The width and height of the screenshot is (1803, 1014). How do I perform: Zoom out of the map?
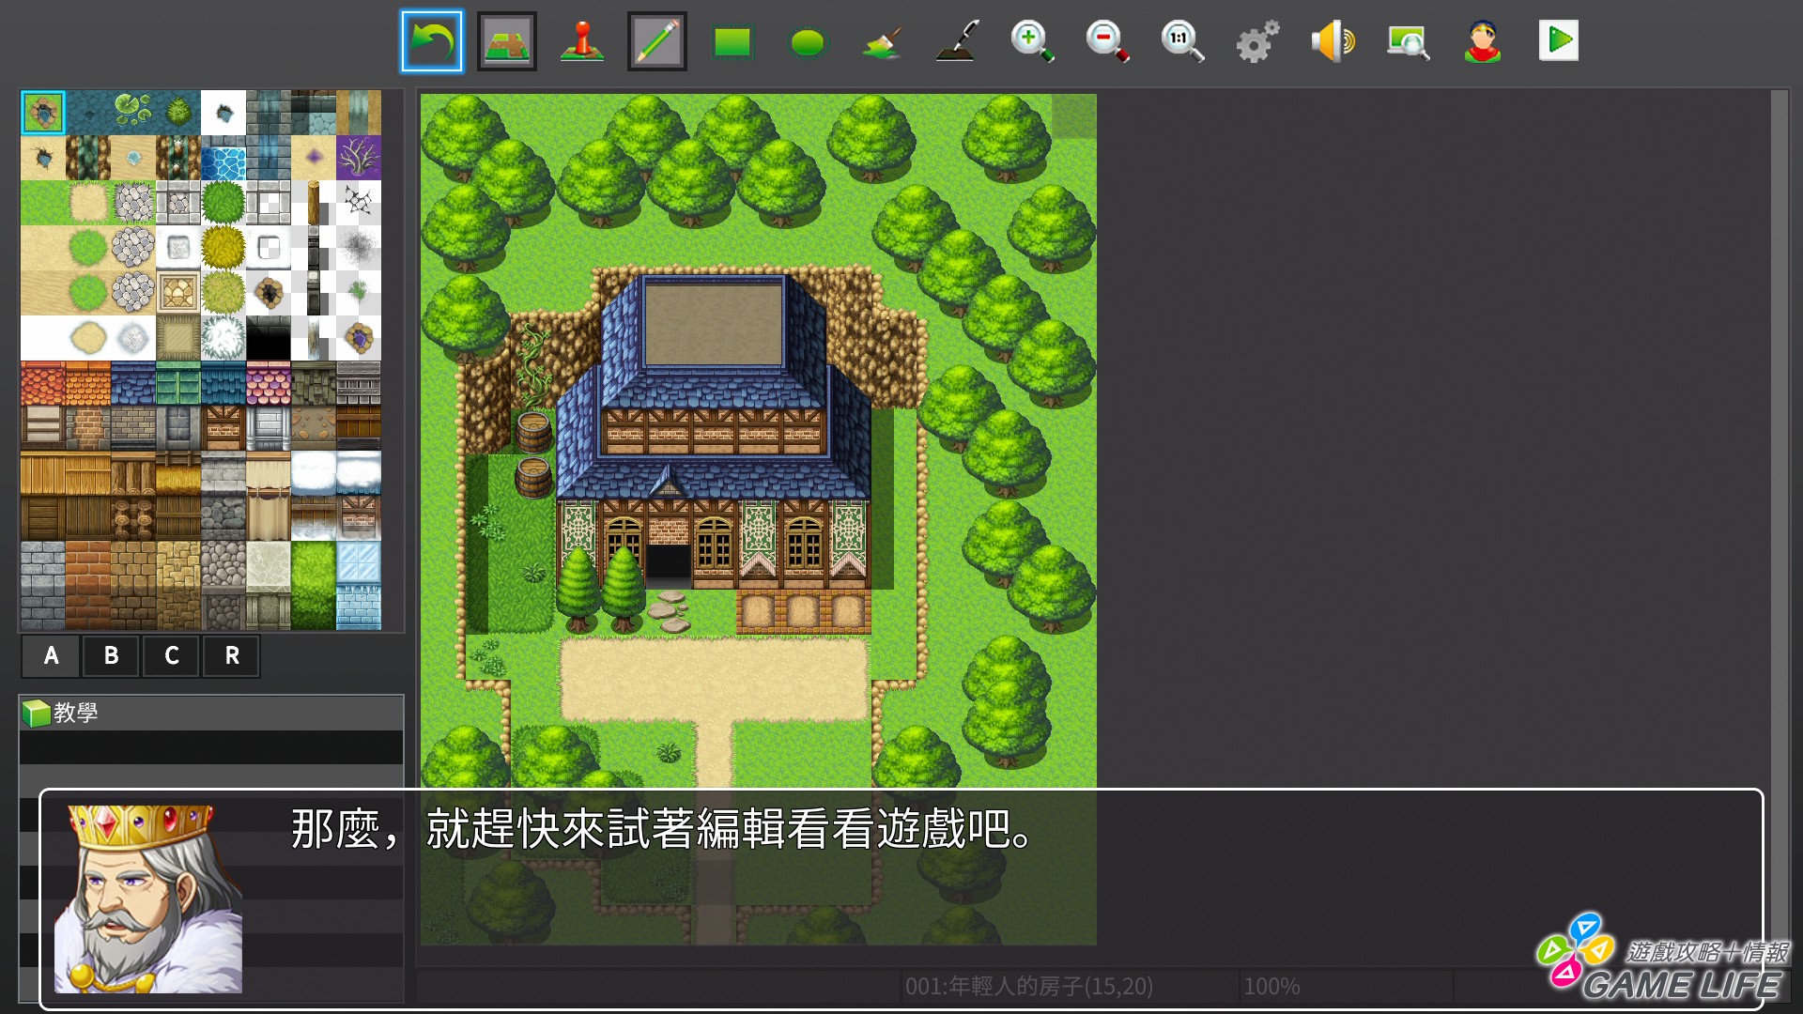point(1107,41)
